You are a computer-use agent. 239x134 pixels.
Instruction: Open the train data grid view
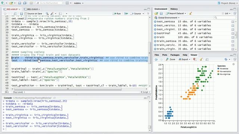[233, 37]
